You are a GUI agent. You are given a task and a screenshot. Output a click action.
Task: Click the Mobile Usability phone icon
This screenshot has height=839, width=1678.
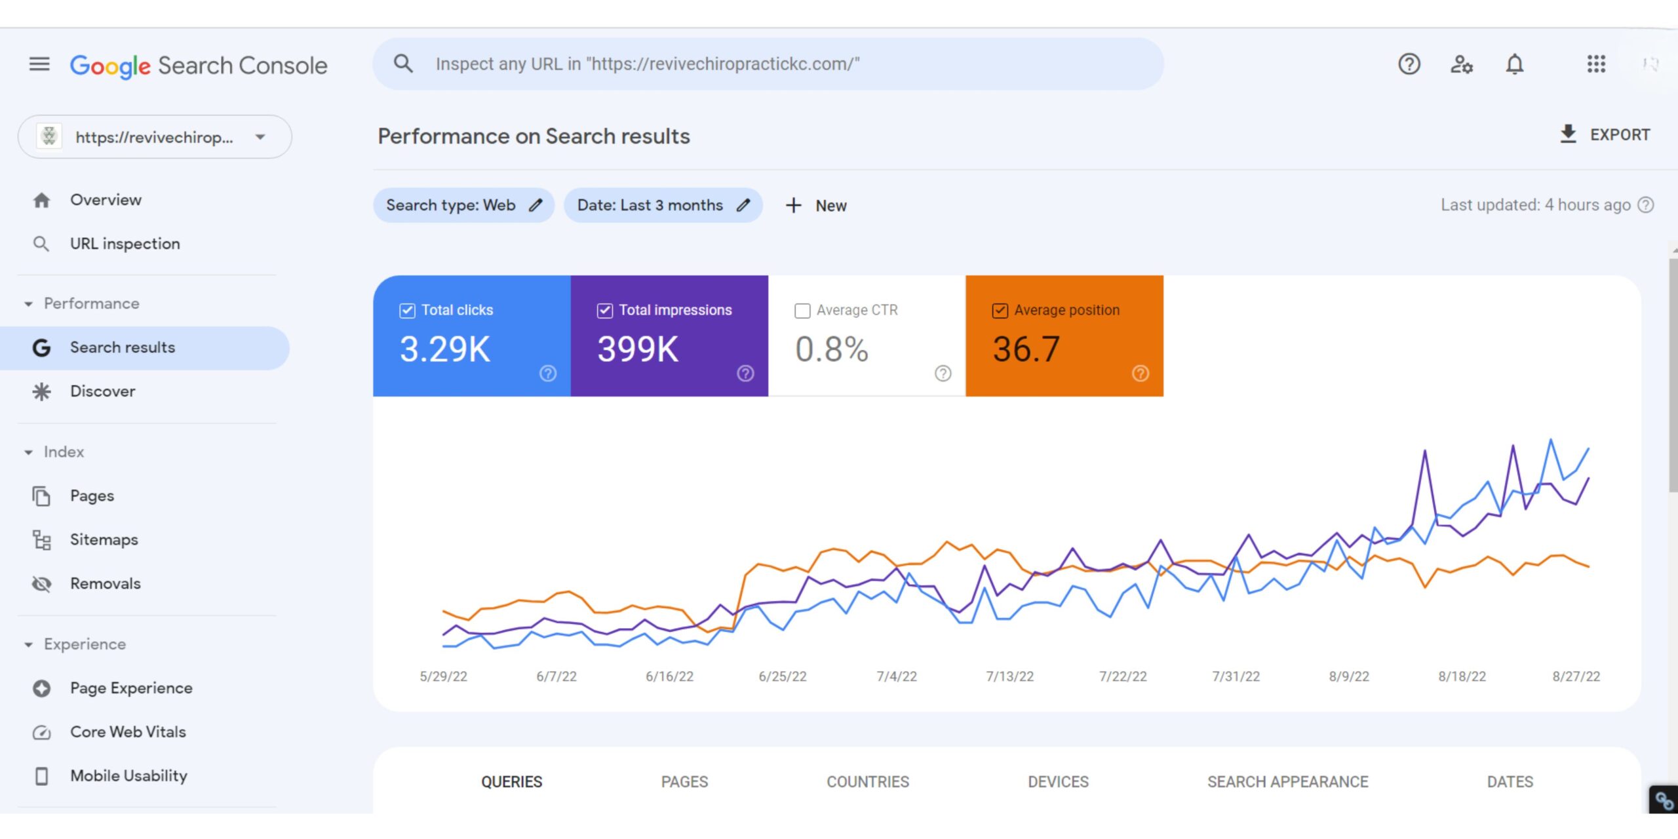[41, 776]
